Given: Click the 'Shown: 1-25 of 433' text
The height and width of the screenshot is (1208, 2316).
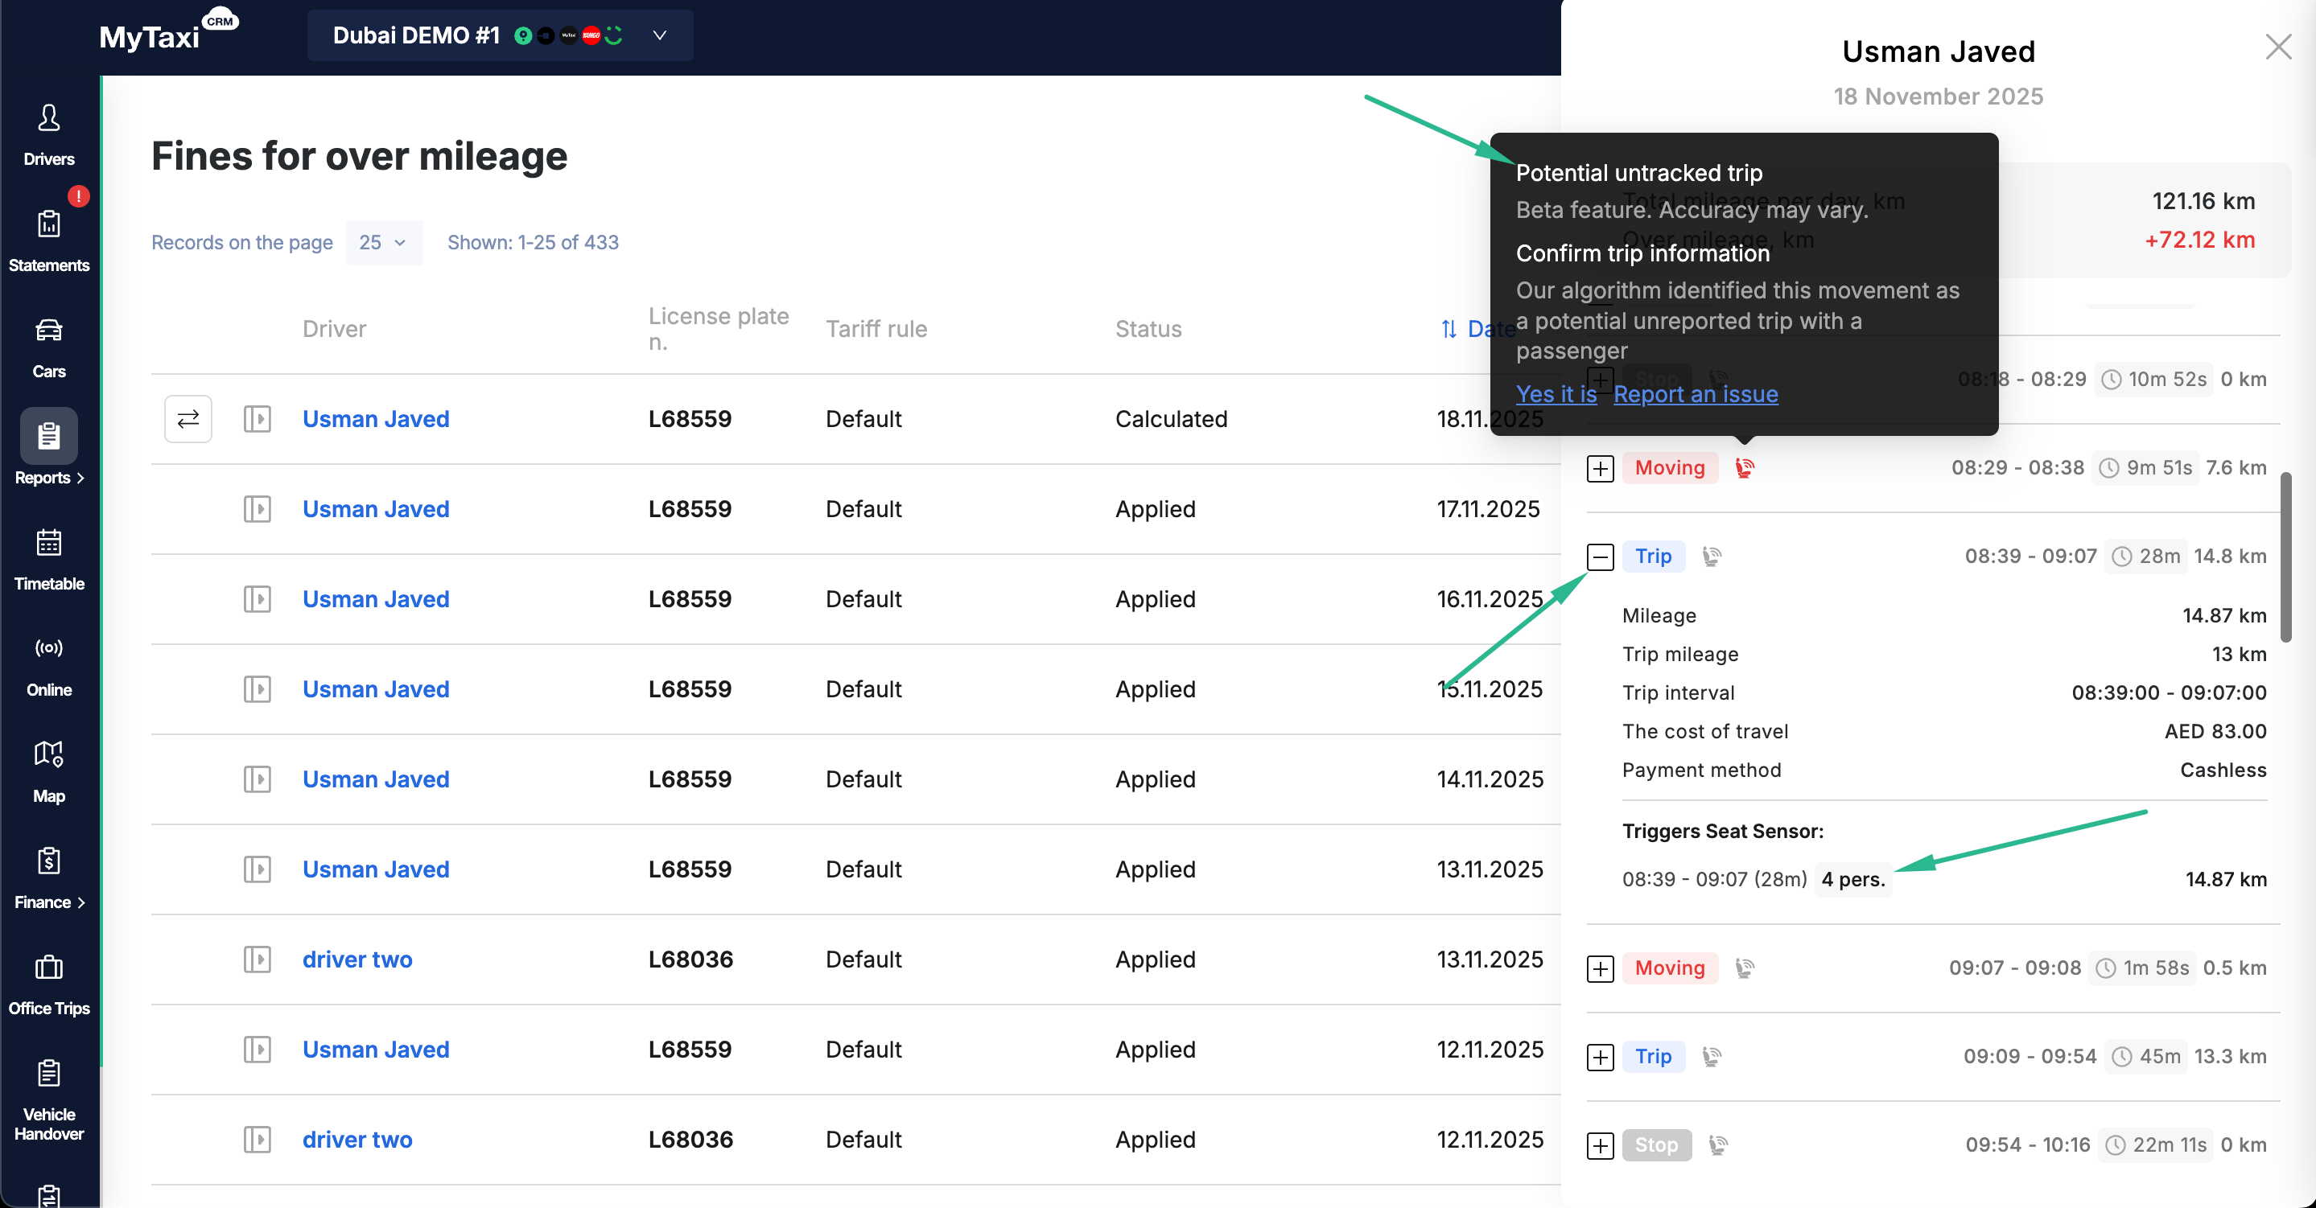Looking at the screenshot, I should [x=534, y=243].
